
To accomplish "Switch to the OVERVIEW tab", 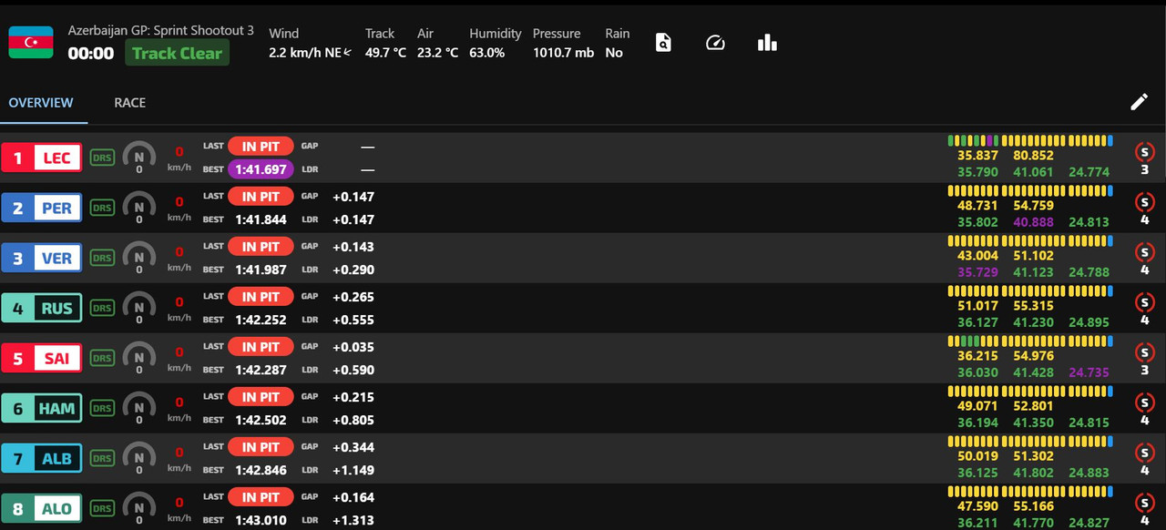I will pos(41,102).
